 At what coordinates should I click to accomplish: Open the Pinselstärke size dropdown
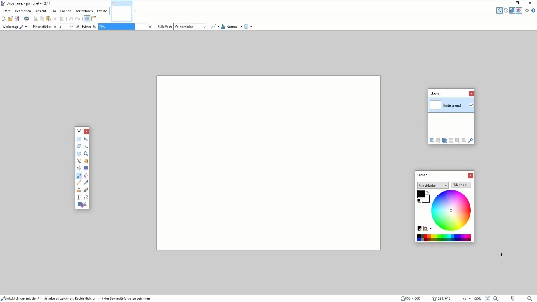[x=72, y=27]
